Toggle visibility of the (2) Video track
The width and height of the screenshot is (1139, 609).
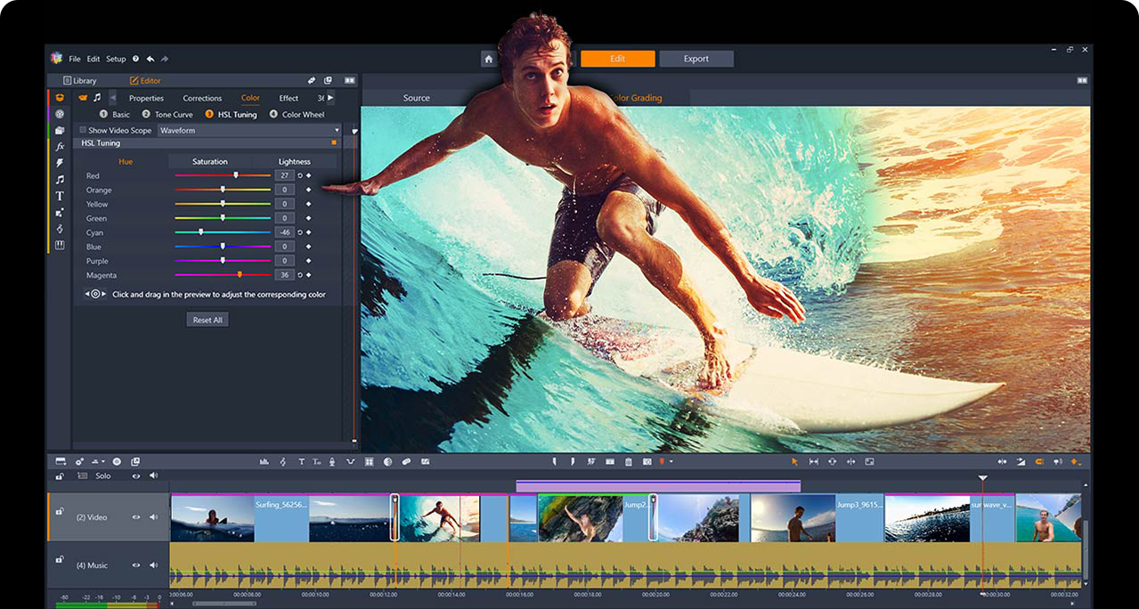point(136,517)
